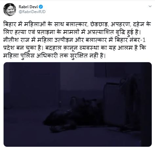This screenshot has width=155, height=150.
Task: Open Rabri Devi's profile picture
Action: click(x=10, y=9)
